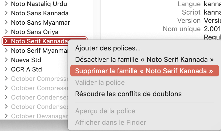221x131 pixels.
Task: Expand the Noto Sans Myanmar family
Action: click(6, 23)
